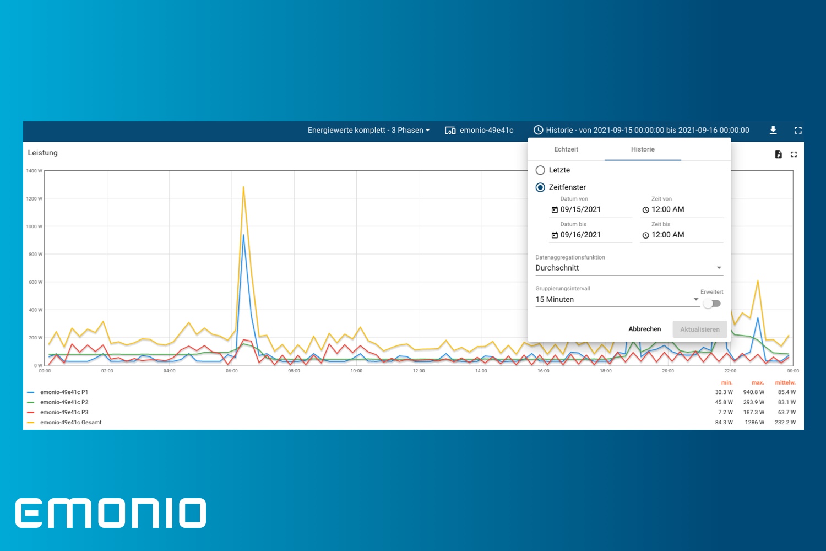
Task: Click the 940.8 W max value for P1
Action: 754,392
